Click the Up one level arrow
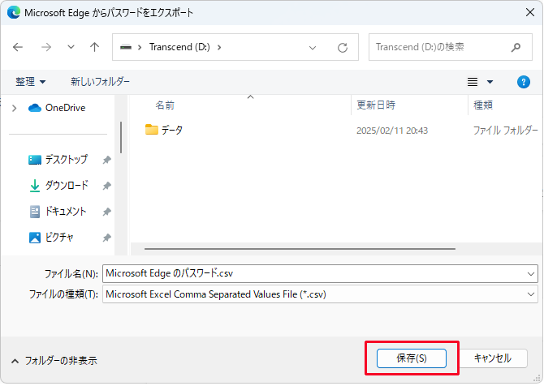The width and height of the screenshot is (544, 386). click(94, 47)
